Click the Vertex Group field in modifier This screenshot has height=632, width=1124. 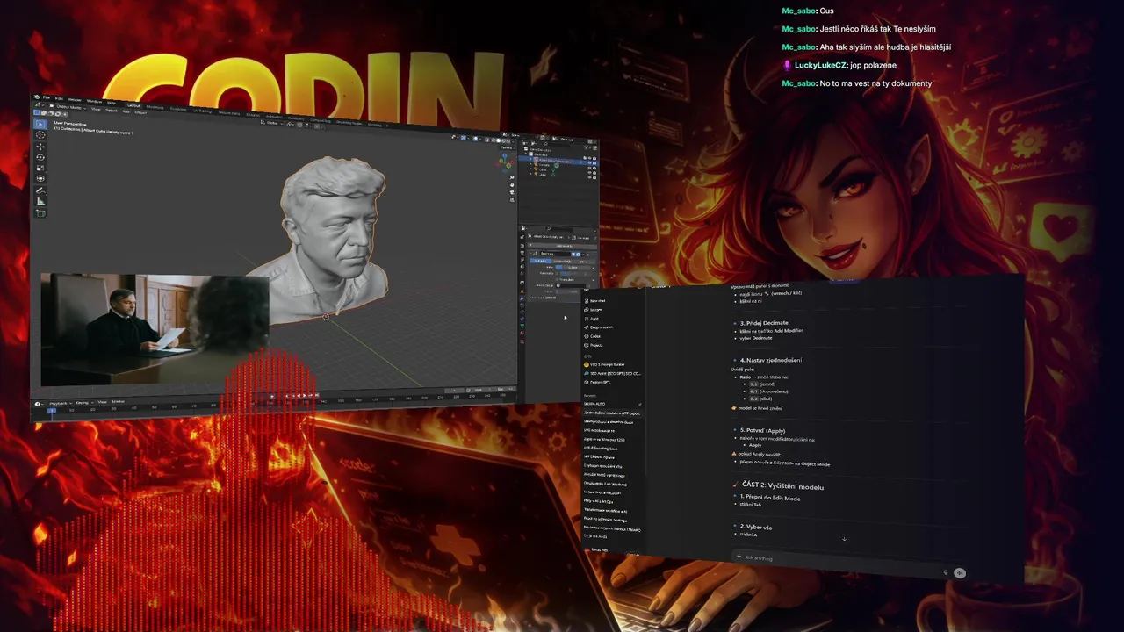click(571, 285)
